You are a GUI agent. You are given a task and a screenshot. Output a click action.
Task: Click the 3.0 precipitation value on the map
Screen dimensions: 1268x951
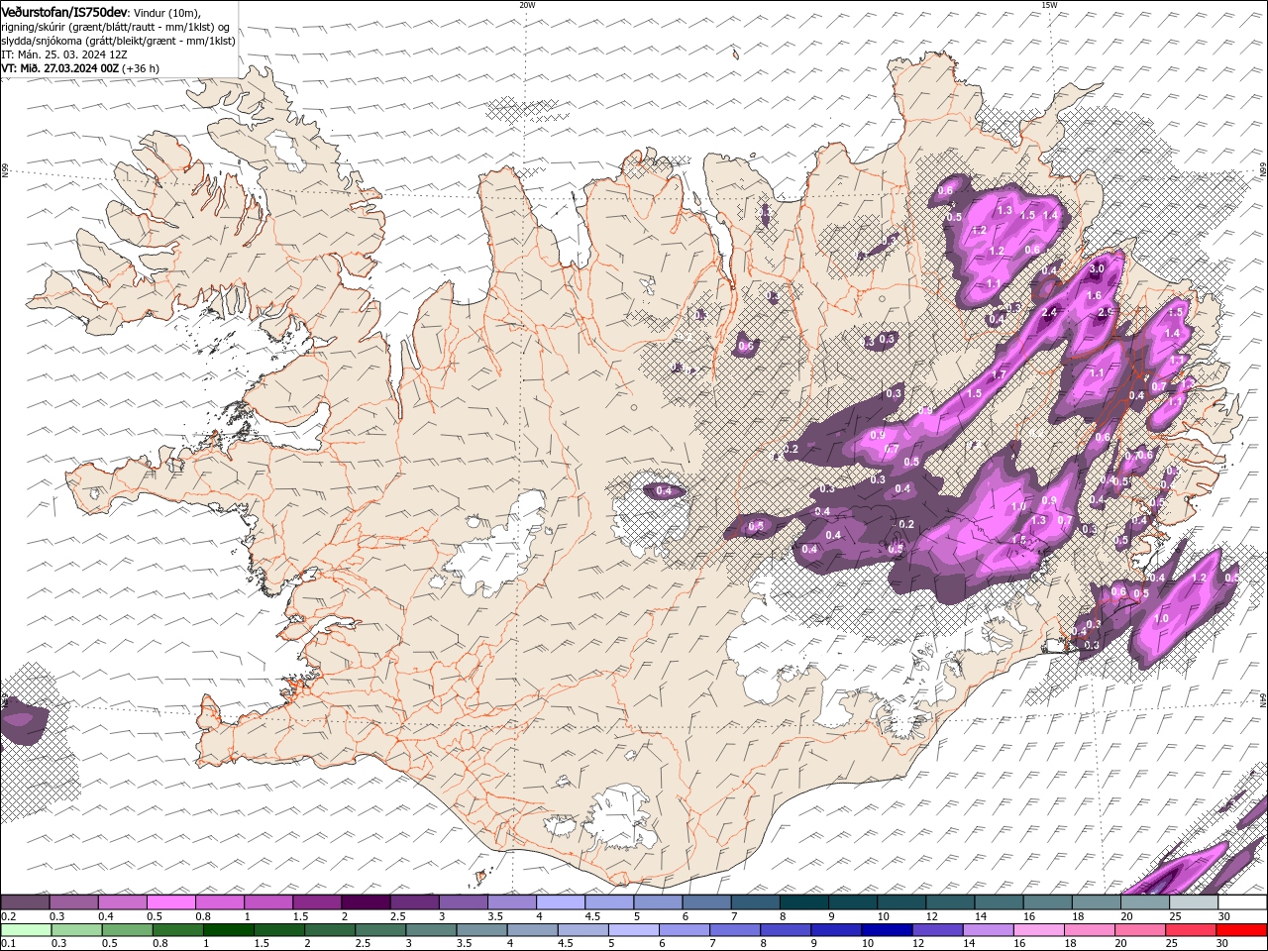tap(1097, 269)
